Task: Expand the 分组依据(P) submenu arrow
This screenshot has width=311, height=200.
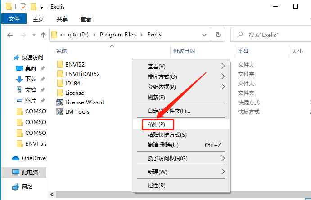Action: pyautogui.click(x=223, y=87)
